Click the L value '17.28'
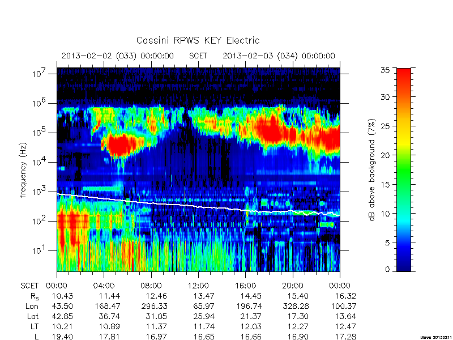 point(345,337)
